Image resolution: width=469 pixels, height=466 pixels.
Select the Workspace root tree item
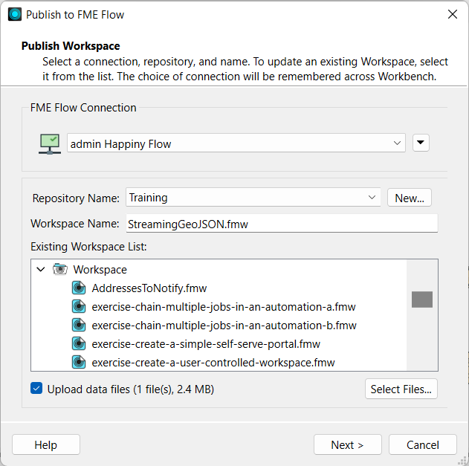tap(100, 270)
